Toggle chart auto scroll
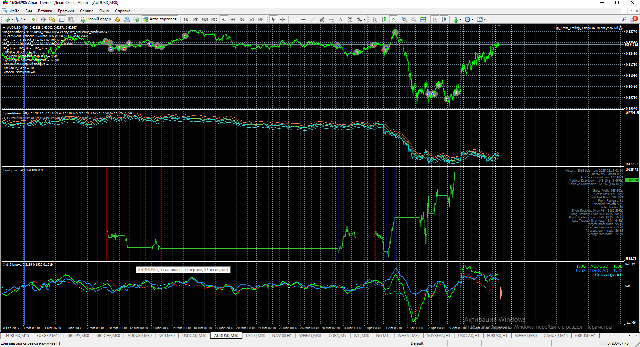Viewport: 640px width, 347px height. tap(435, 19)
